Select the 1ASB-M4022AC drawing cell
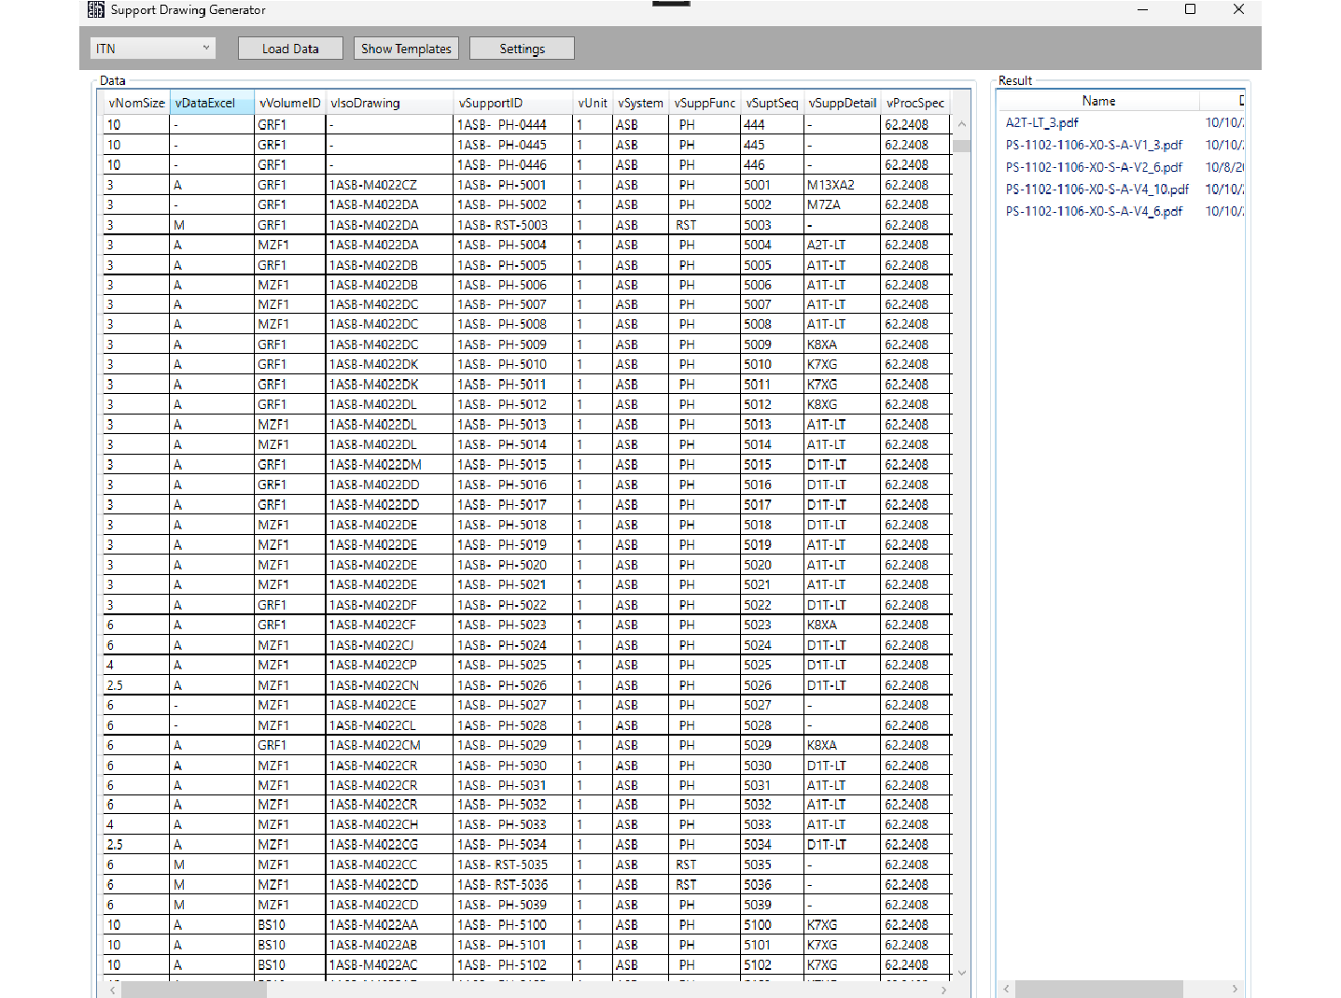The height and width of the screenshot is (998, 1341). point(390,964)
